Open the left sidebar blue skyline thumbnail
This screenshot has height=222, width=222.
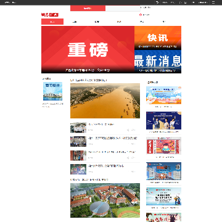52,91
